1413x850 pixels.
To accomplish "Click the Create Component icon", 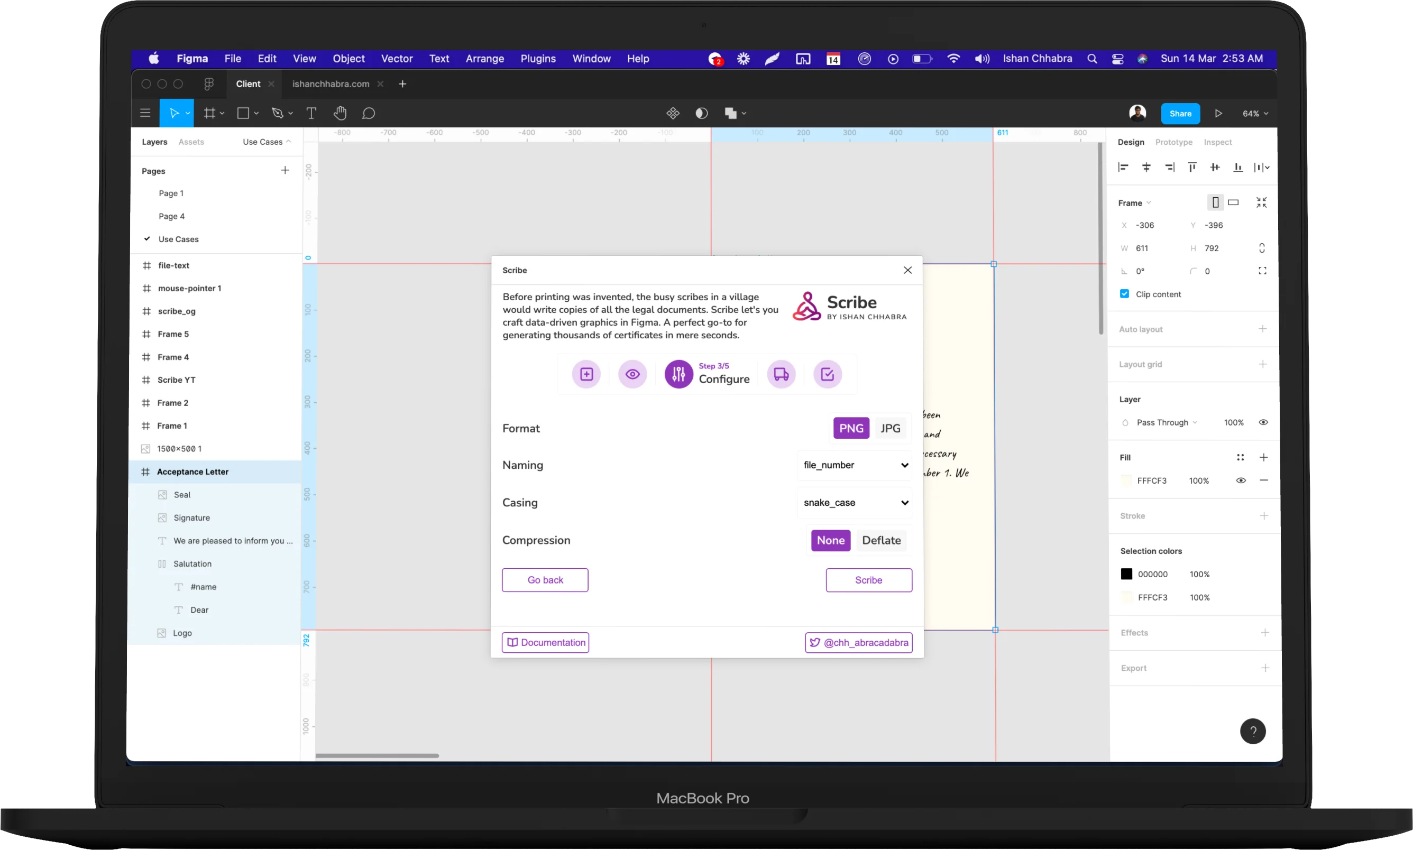I will click(673, 113).
